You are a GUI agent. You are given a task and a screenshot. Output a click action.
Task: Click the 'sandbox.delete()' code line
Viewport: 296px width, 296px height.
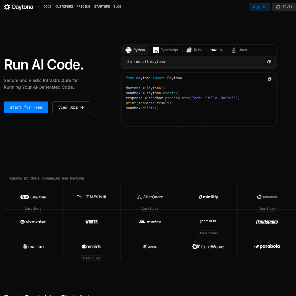click(x=142, y=108)
